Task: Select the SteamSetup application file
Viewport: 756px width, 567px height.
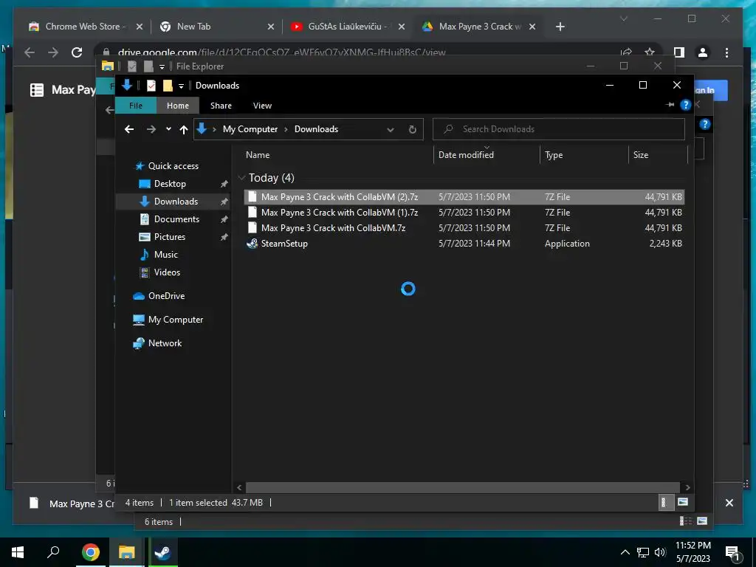Action: tap(464, 244)
